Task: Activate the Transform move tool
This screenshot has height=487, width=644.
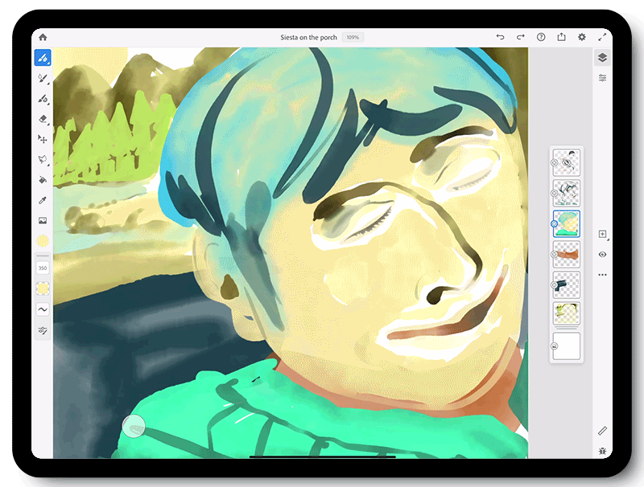Action: click(x=43, y=139)
